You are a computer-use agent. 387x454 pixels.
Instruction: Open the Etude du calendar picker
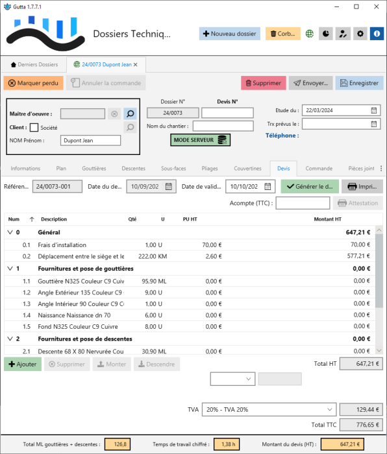tap(373, 110)
